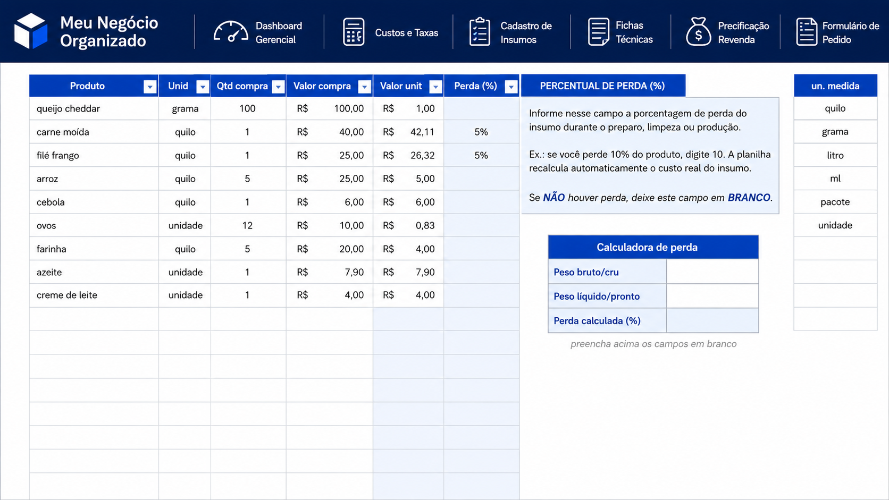The height and width of the screenshot is (500, 889).
Task: Click the Perda calculada (%) result cell
Action: point(712,320)
